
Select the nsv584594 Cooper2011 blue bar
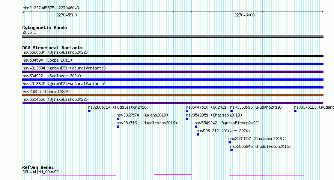pyautogui.click(x=173, y=64)
